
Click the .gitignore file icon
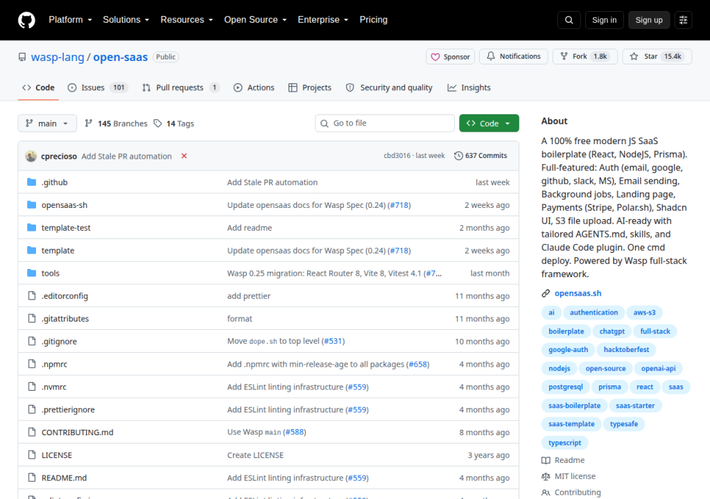click(x=32, y=341)
